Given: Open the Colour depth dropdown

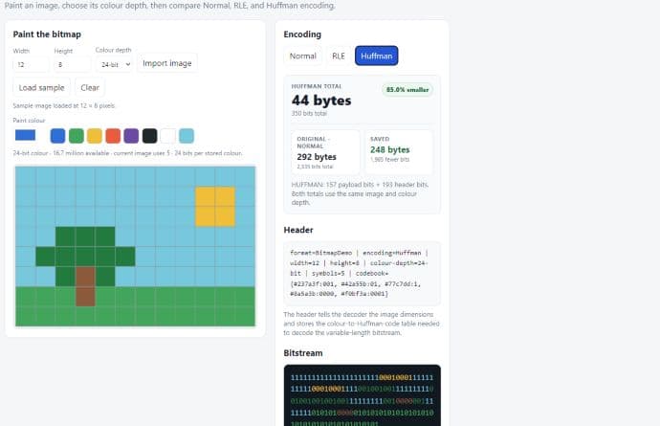Looking at the screenshot, I should pos(115,64).
